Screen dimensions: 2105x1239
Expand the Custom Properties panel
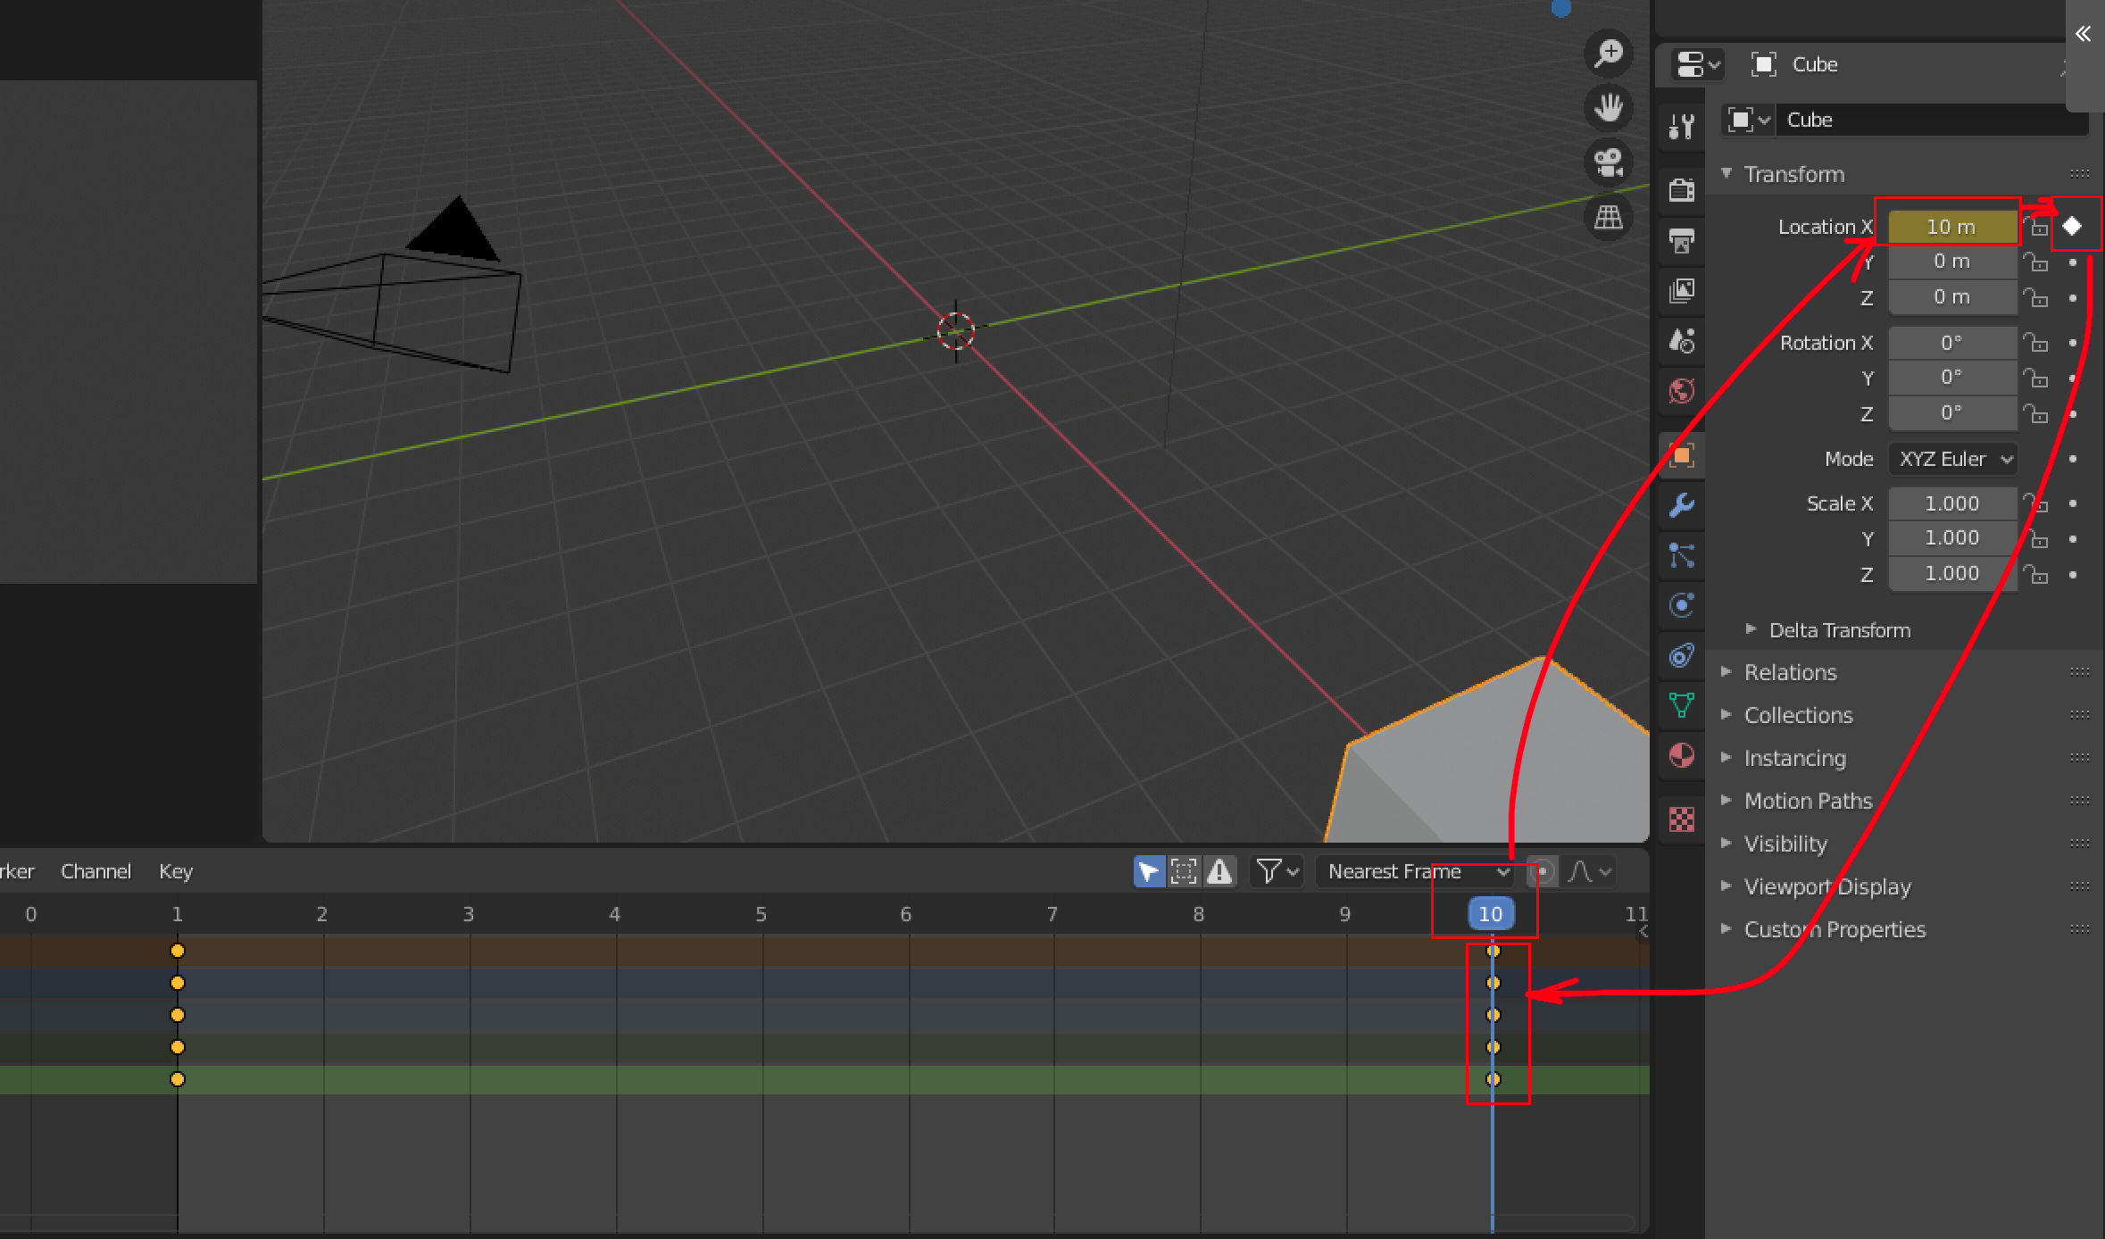1726,928
